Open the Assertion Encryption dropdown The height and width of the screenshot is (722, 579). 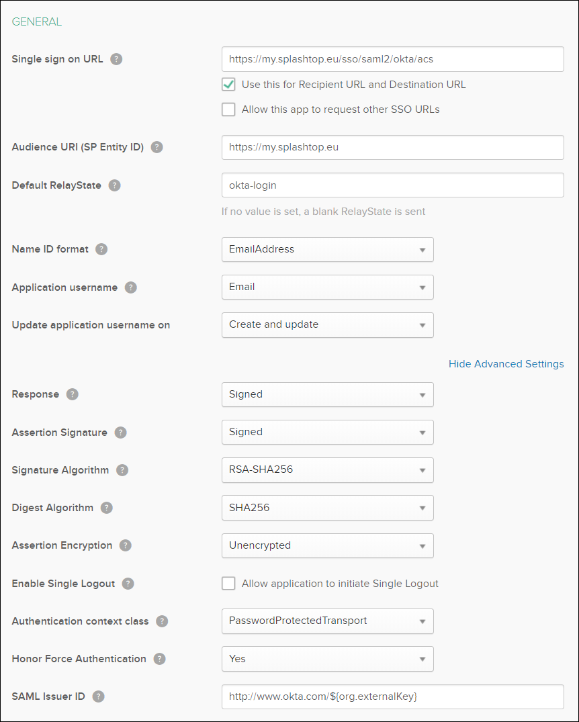point(328,545)
